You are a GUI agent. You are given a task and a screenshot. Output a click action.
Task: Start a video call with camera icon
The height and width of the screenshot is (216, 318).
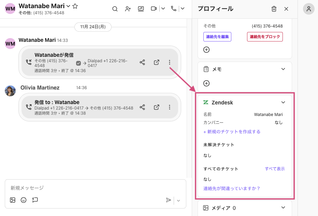[x=154, y=9]
